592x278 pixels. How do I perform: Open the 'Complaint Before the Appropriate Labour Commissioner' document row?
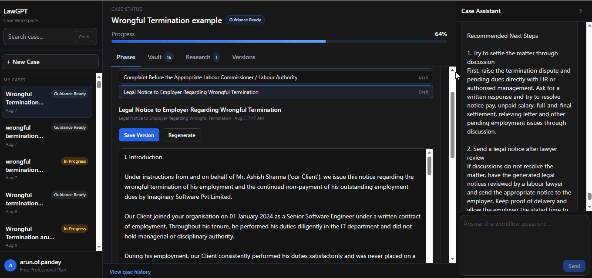(276, 77)
